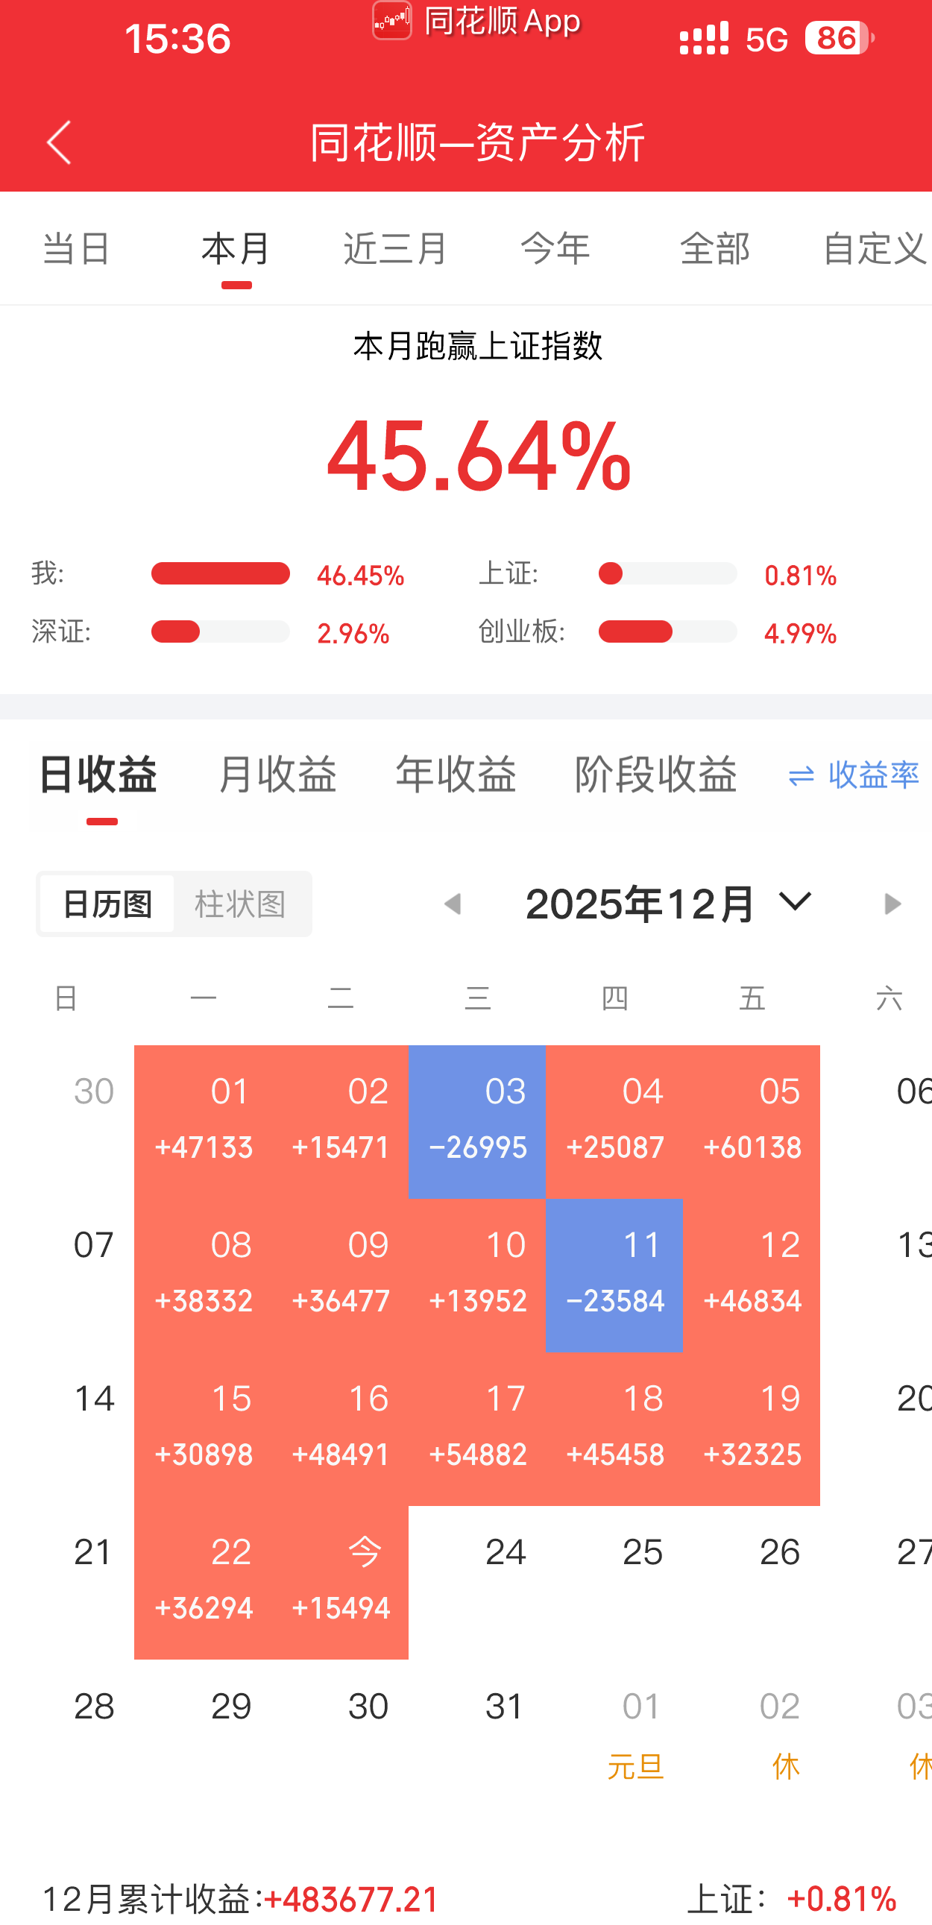Select today's cell 今 with +15494
The height and width of the screenshot is (1925, 932).
coord(341,1583)
